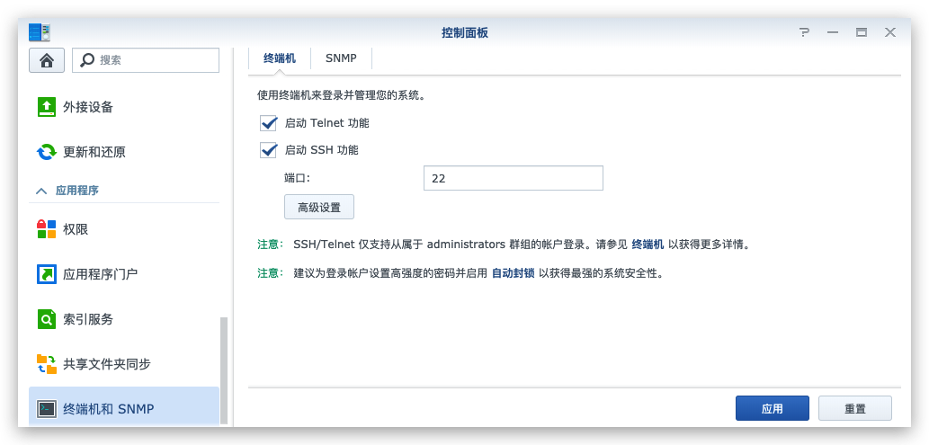Open the Auto Block (自动封锁) link

[x=513, y=272]
